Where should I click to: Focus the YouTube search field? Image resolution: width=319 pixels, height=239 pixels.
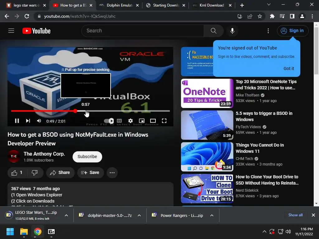[x=142, y=31]
